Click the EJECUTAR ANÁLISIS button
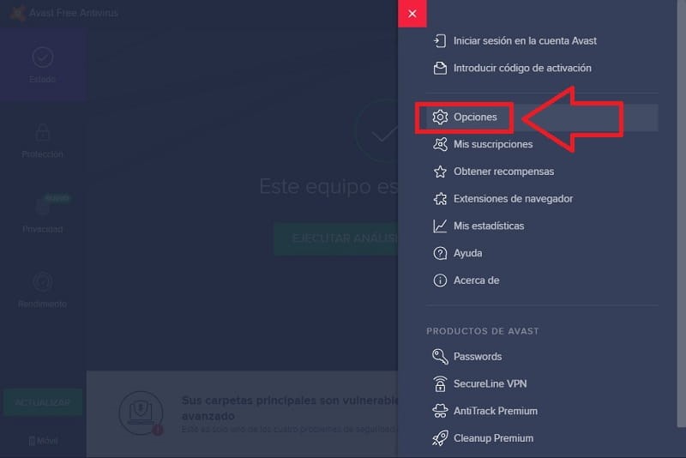This screenshot has height=458, width=686. pyautogui.click(x=336, y=238)
